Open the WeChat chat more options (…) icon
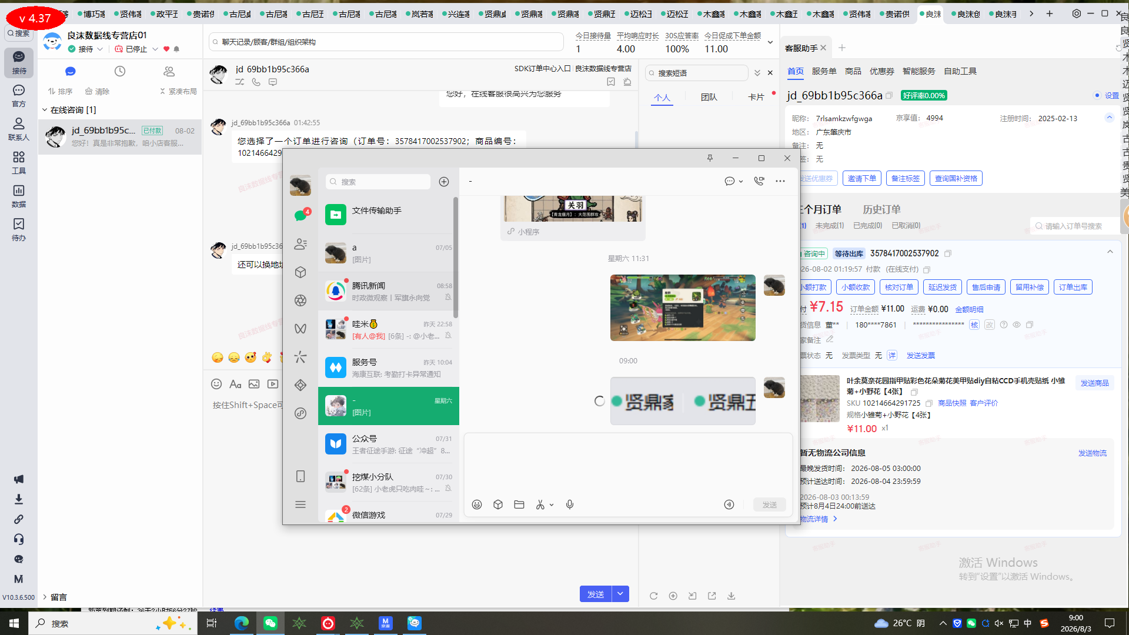 (x=780, y=181)
